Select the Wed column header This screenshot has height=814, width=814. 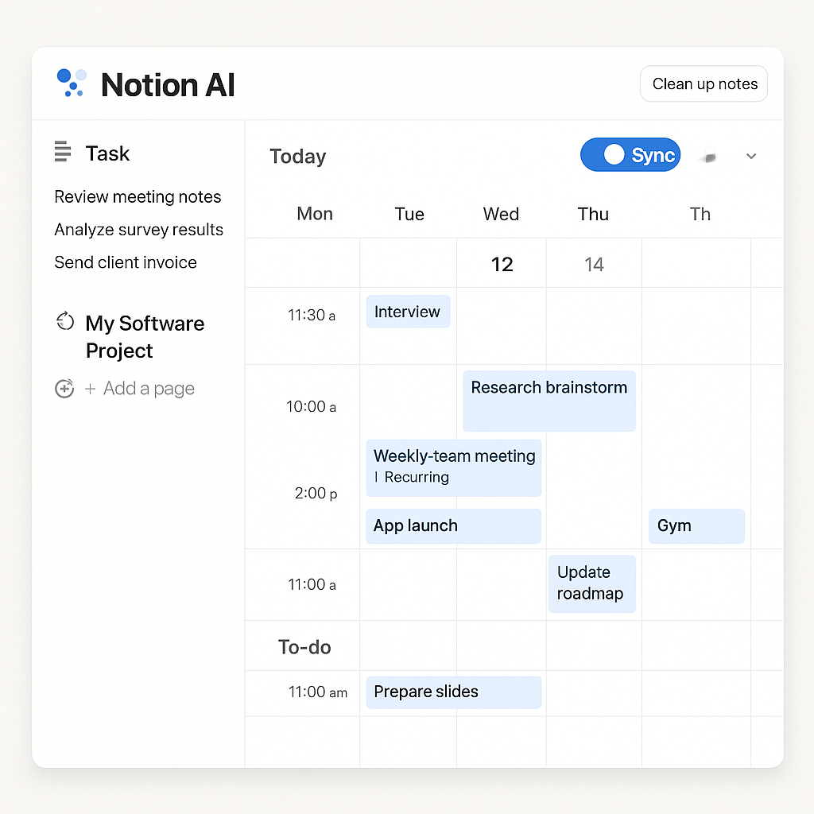pyautogui.click(x=501, y=214)
